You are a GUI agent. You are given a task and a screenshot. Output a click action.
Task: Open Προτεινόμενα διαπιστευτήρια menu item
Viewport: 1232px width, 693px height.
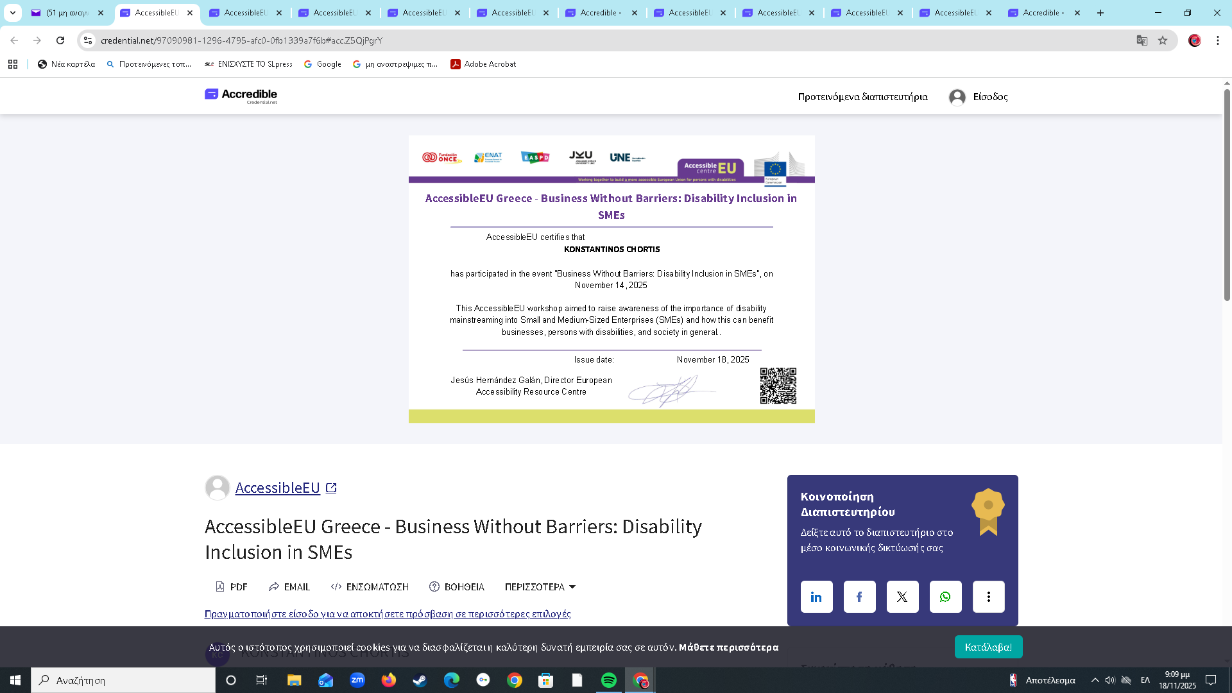pos(862,97)
